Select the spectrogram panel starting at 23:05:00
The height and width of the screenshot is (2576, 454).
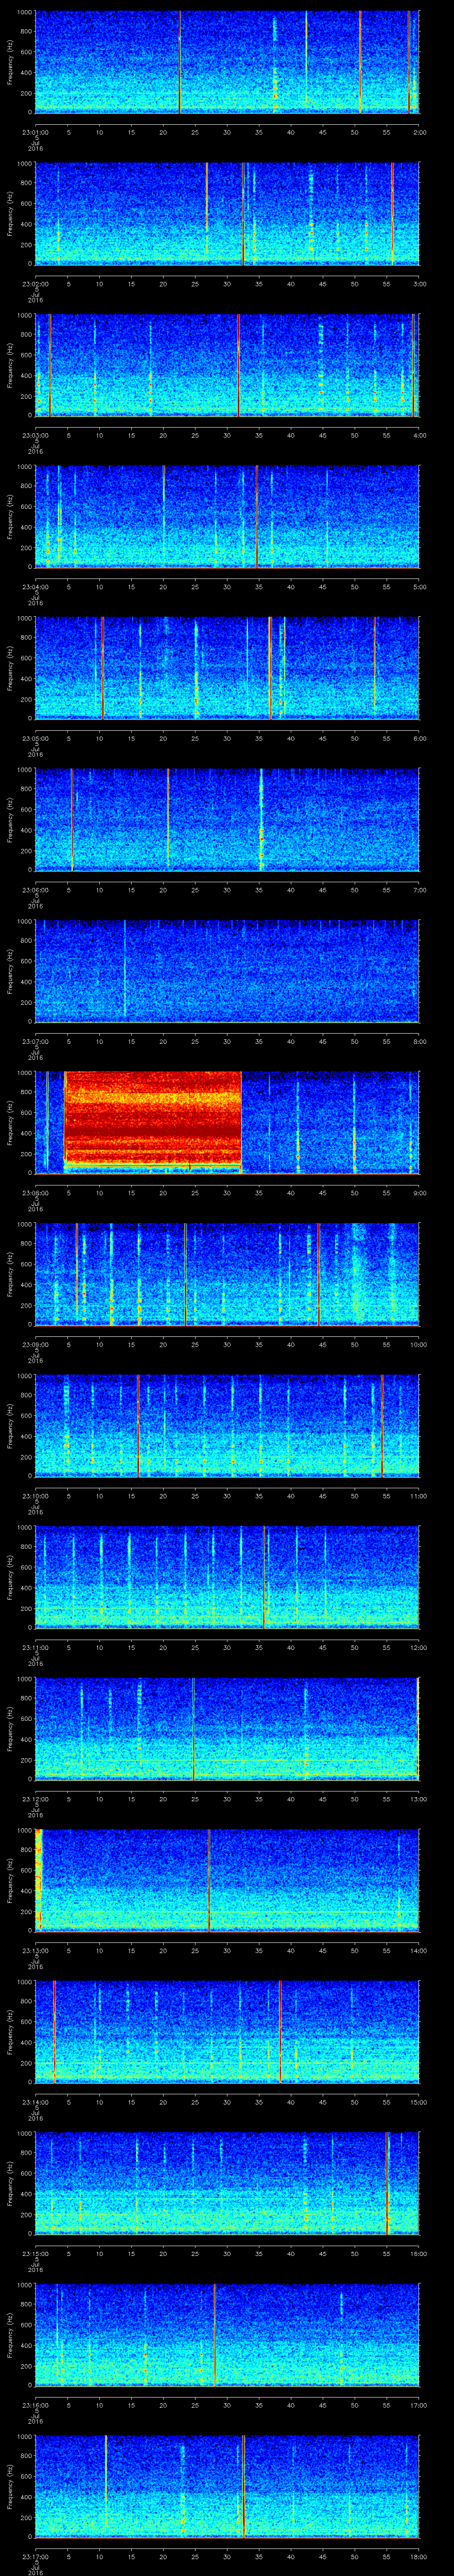pos(227,668)
